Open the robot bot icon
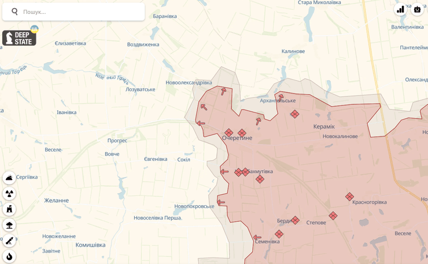The height and width of the screenshot is (264, 428). click(x=418, y=9)
